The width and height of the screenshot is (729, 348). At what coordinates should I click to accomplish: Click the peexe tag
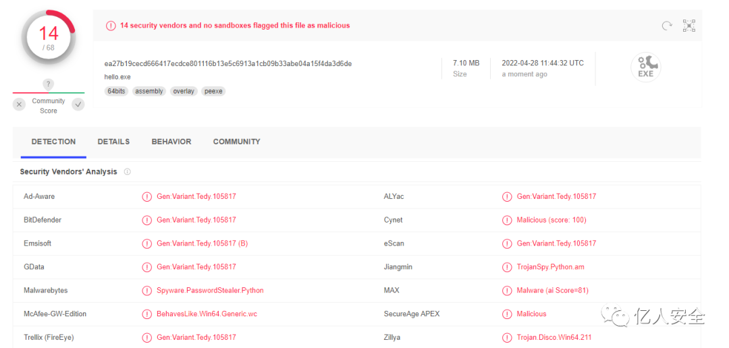[x=213, y=92]
